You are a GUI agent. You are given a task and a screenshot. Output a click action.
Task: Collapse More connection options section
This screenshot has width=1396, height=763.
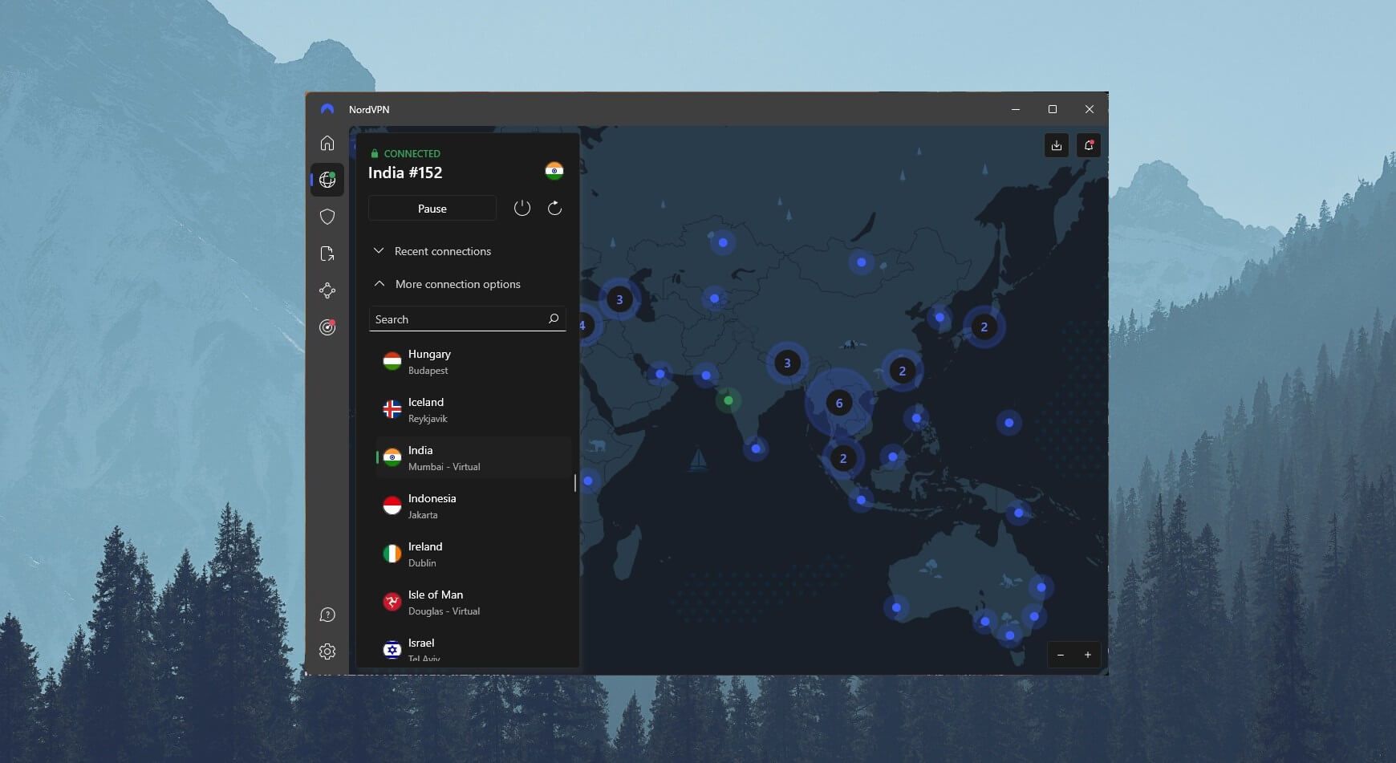(x=447, y=284)
